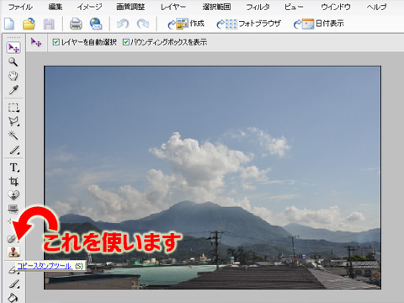Toggle the レイヤーを自動選択 checkbox
The image size is (404, 303).
coord(56,42)
